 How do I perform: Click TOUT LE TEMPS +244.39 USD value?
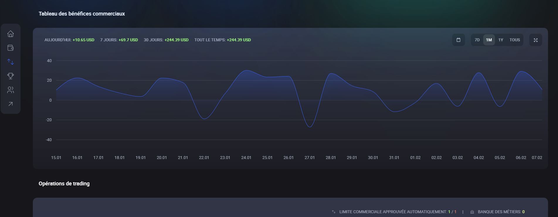tap(239, 40)
